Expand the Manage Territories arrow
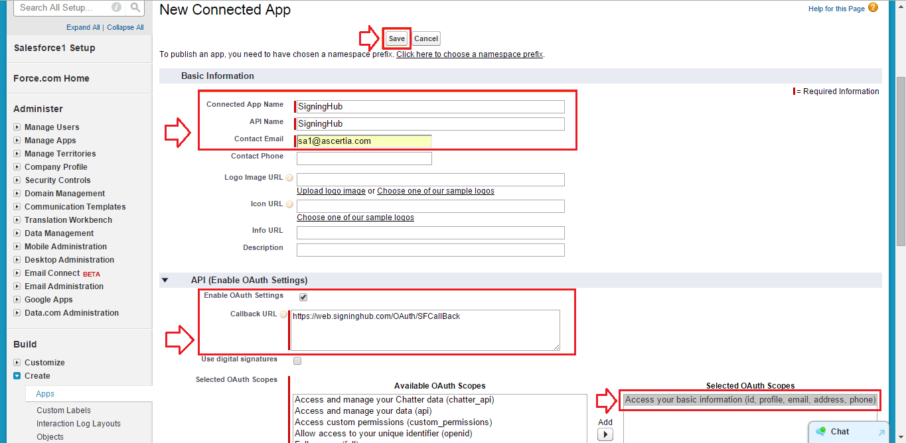Viewport: 906px width, 443px height. coord(17,154)
